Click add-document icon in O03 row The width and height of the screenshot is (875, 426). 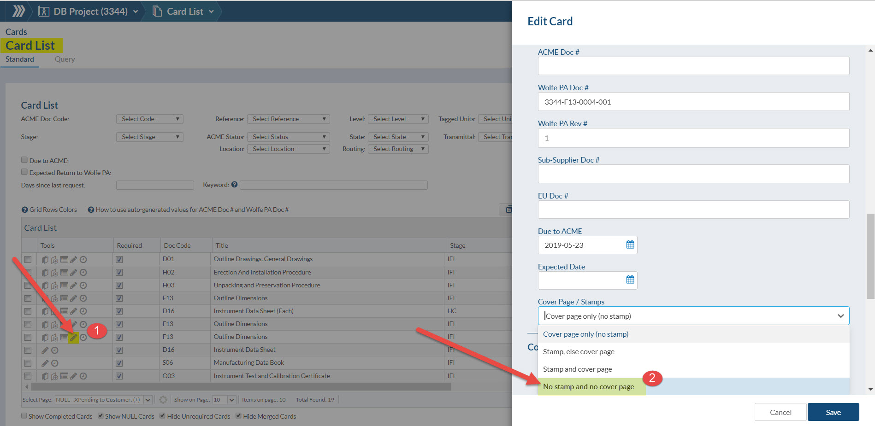coord(54,376)
